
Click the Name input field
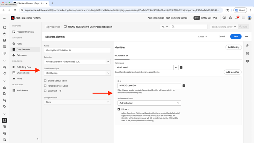pyautogui.click(x=78, y=50)
